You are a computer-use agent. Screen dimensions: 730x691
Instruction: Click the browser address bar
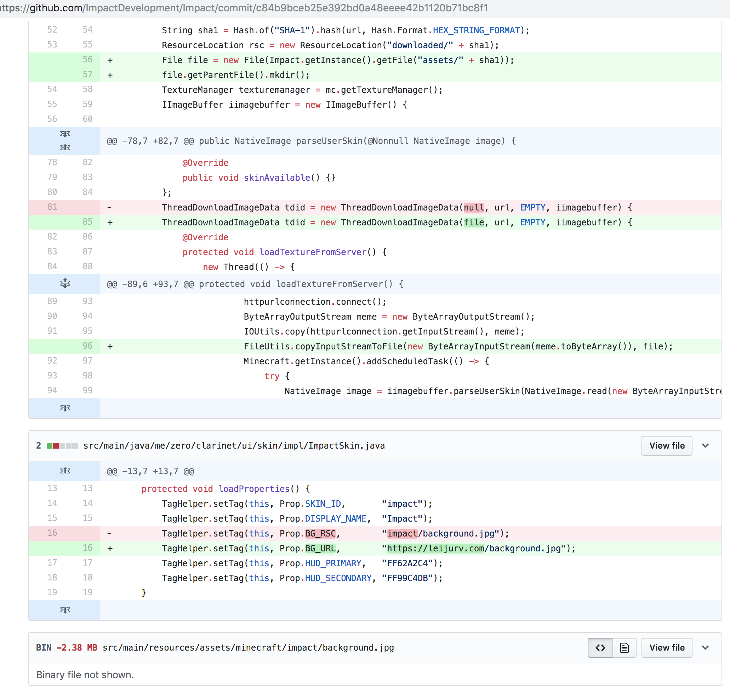pyautogui.click(x=243, y=8)
